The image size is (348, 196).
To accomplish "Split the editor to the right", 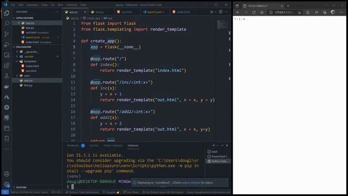I will coord(221,12).
